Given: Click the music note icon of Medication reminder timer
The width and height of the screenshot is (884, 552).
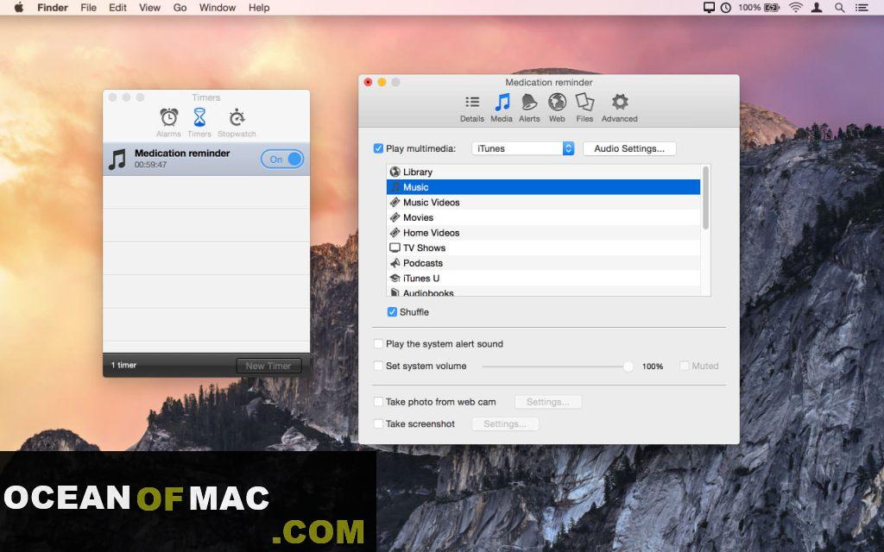Looking at the screenshot, I should (117, 160).
